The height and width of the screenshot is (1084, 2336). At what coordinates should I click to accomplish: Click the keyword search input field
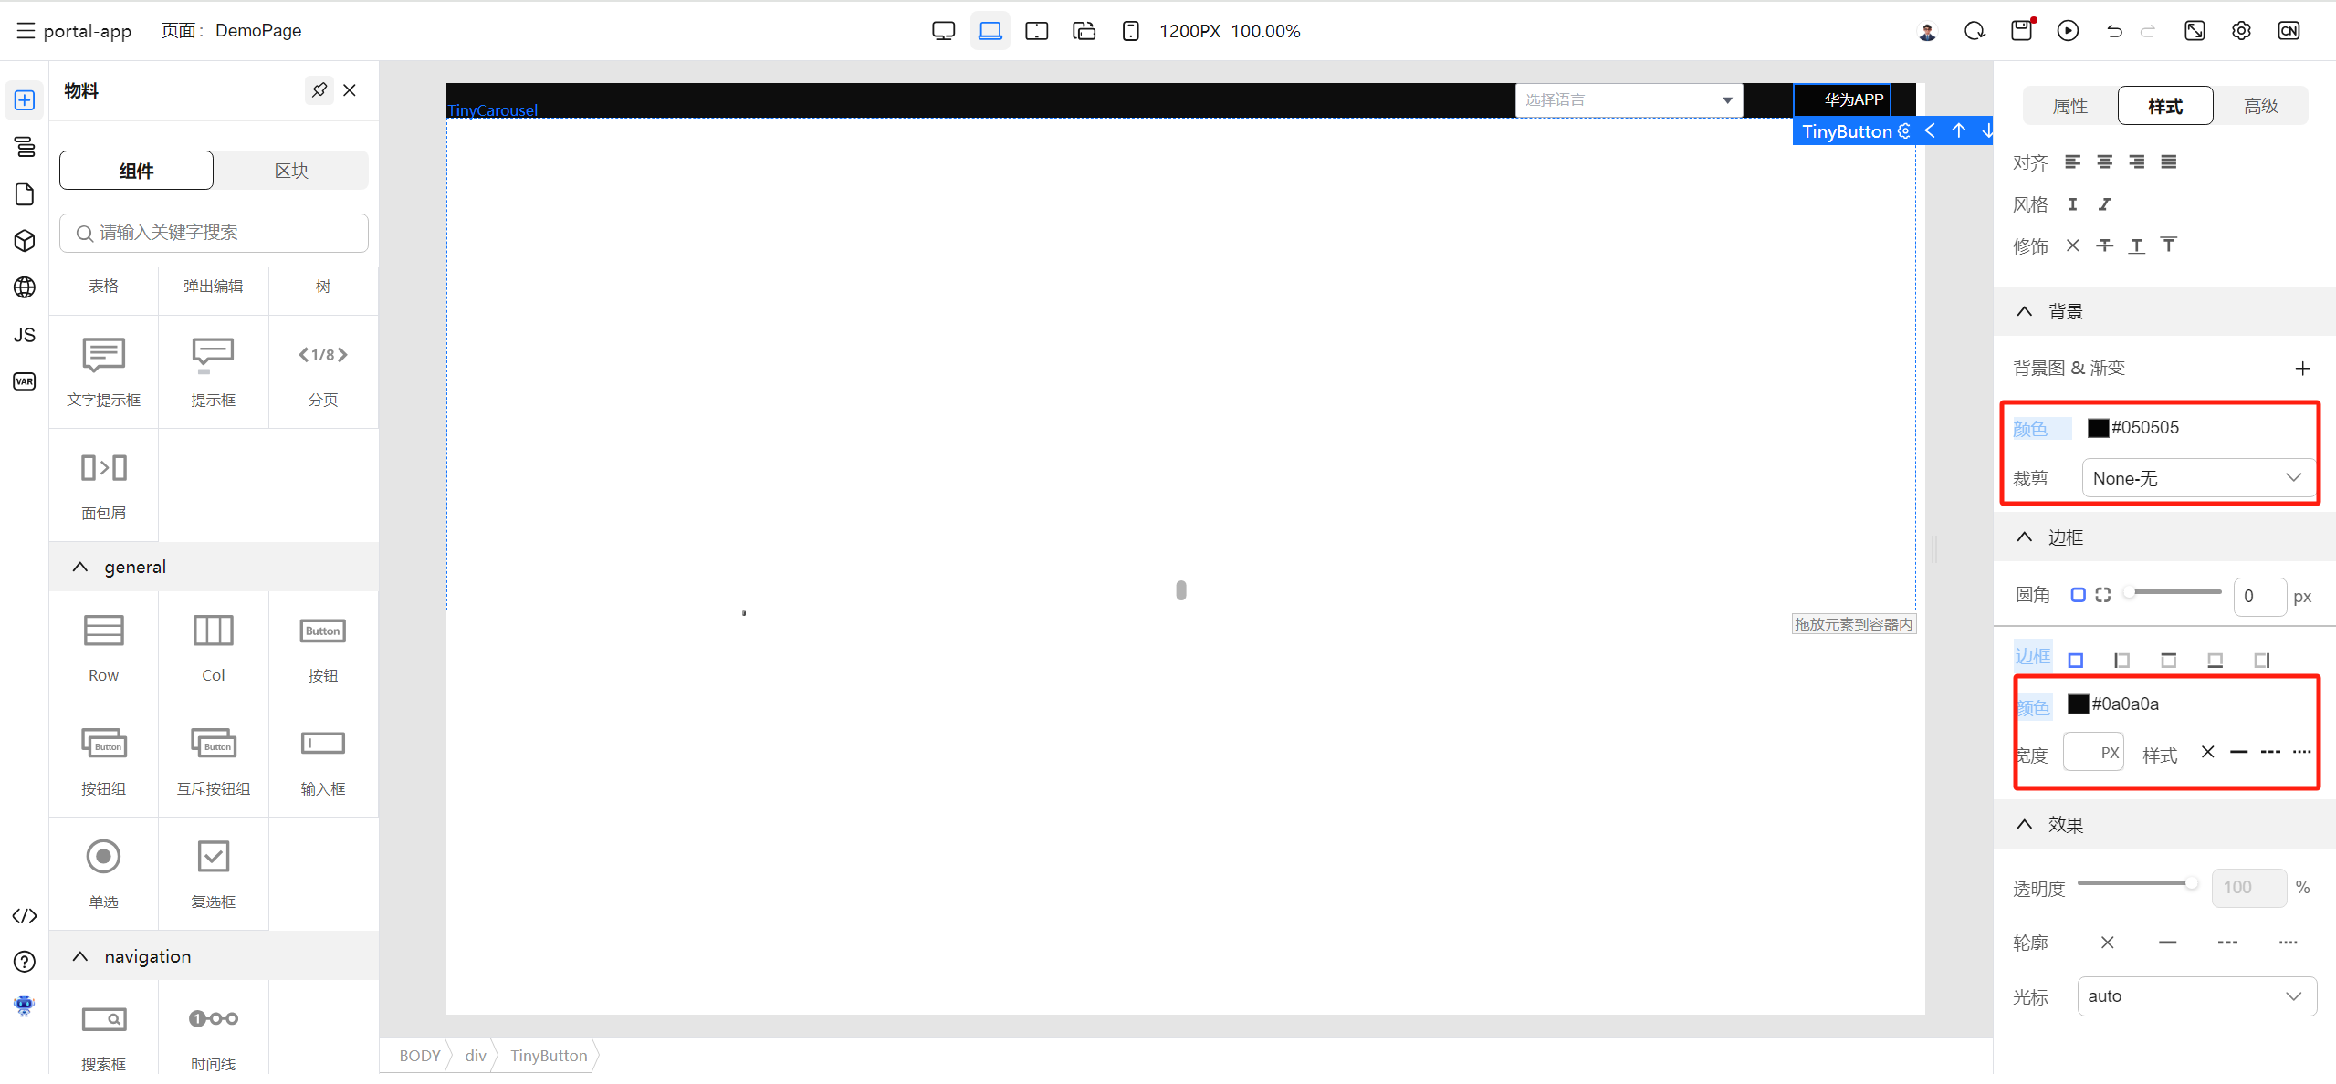pos(215,233)
